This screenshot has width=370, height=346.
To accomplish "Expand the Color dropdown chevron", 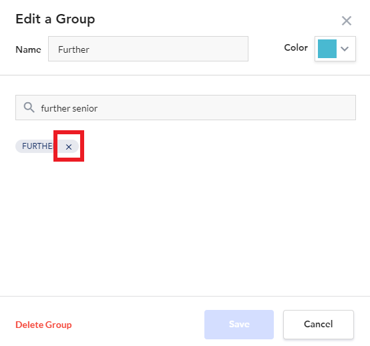I will [x=345, y=49].
